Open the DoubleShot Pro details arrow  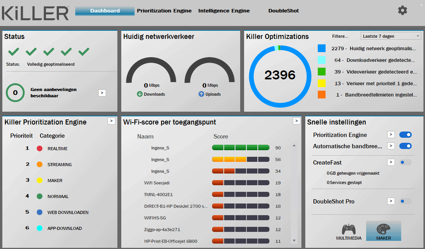[x=391, y=201]
